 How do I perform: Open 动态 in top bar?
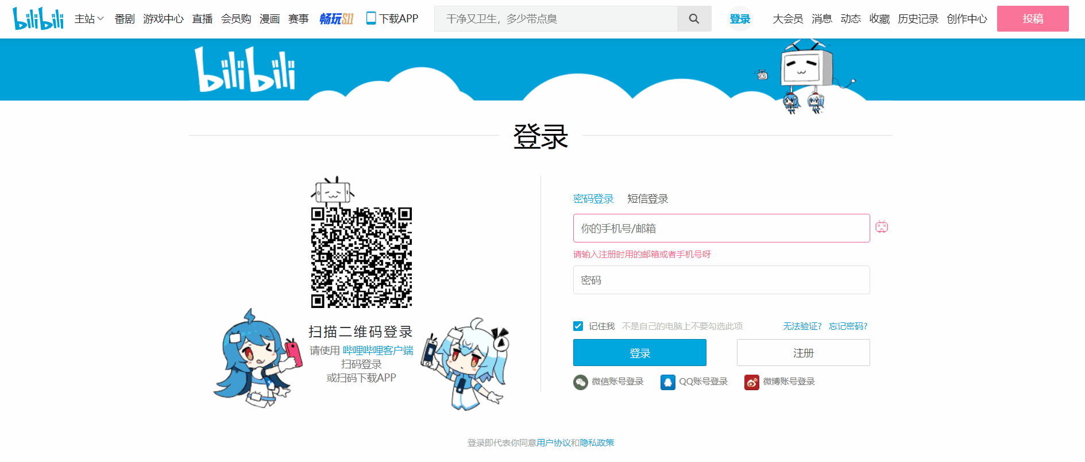850,19
